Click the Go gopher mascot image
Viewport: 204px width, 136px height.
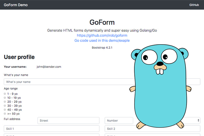[160, 86]
